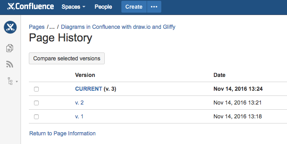Check the v. 1 version checkbox
287x144 pixels.
pos(36,117)
